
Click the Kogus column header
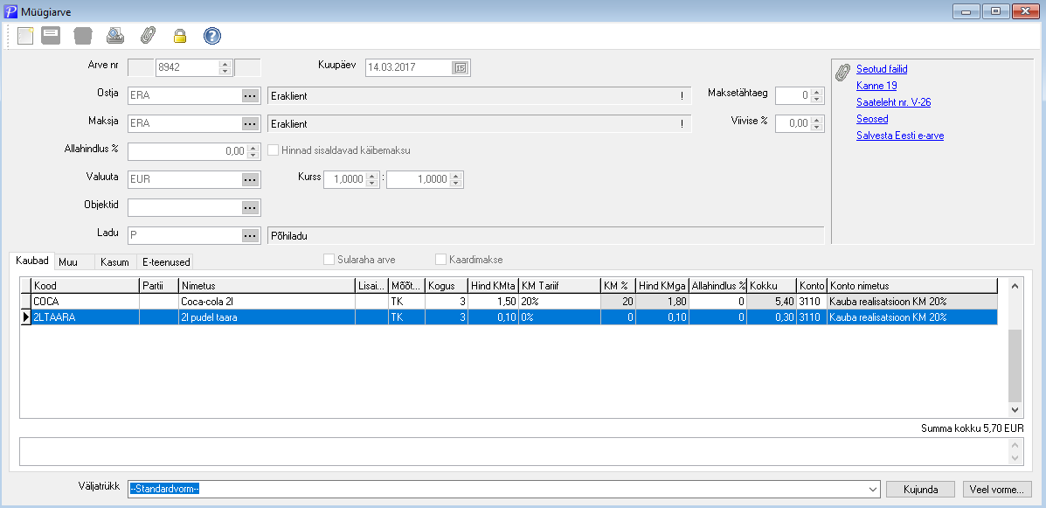[446, 286]
